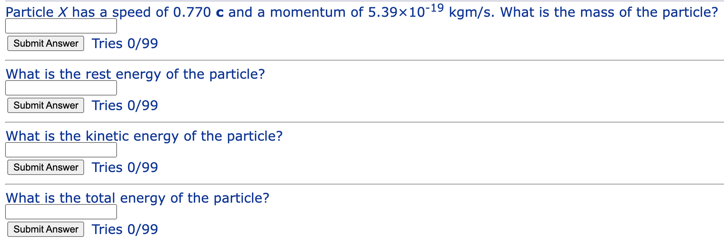Open the 'What is the rest energy' question link
This screenshot has height=242, width=724.
click(135, 74)
